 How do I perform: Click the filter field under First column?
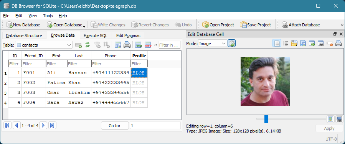(56, 64)
